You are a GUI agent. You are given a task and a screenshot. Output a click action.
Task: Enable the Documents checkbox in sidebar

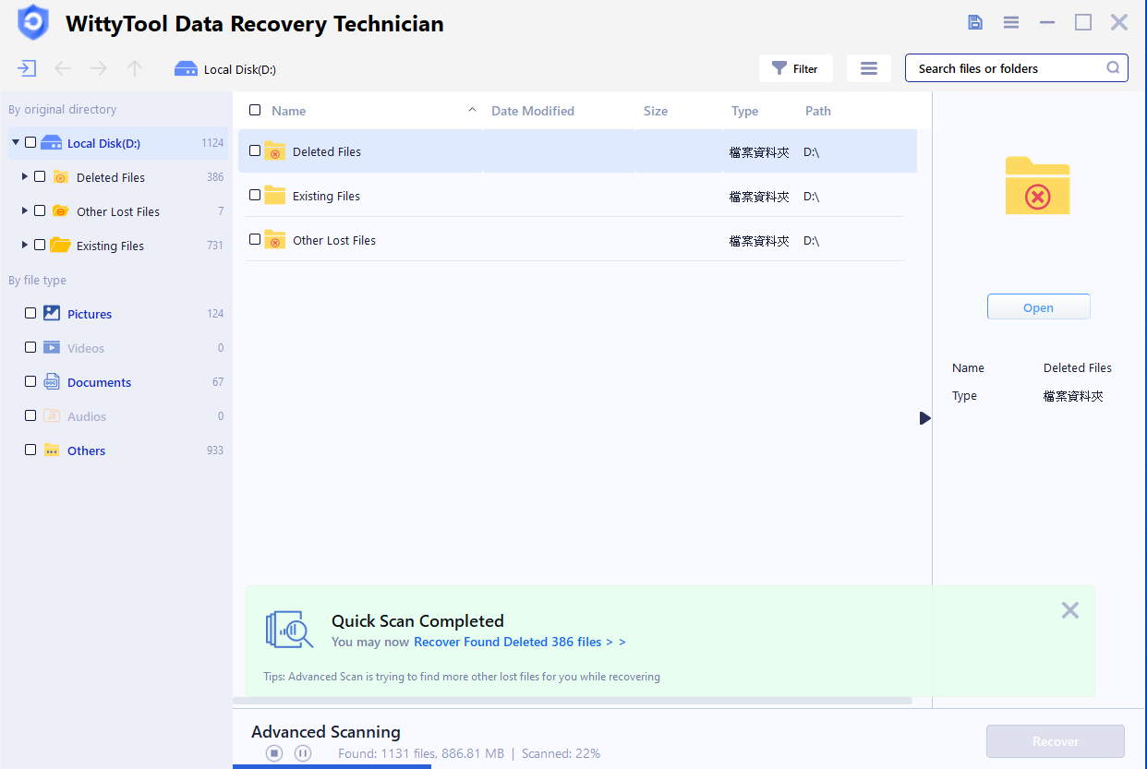(30, 382)
